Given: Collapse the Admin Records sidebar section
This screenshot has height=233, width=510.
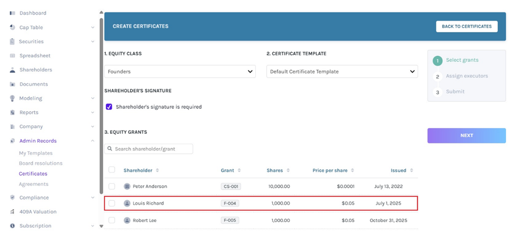Looking at the screenshot, I should pyautogui.click(x=92, y=141).
